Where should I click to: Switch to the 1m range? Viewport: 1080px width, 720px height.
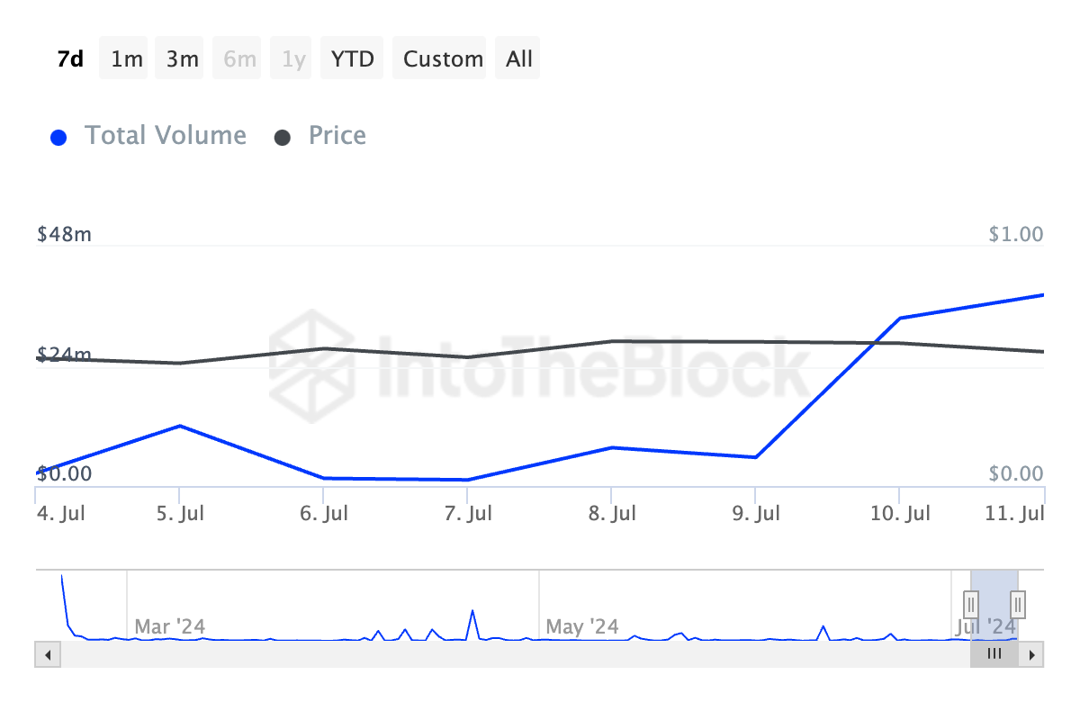(126, 59)
